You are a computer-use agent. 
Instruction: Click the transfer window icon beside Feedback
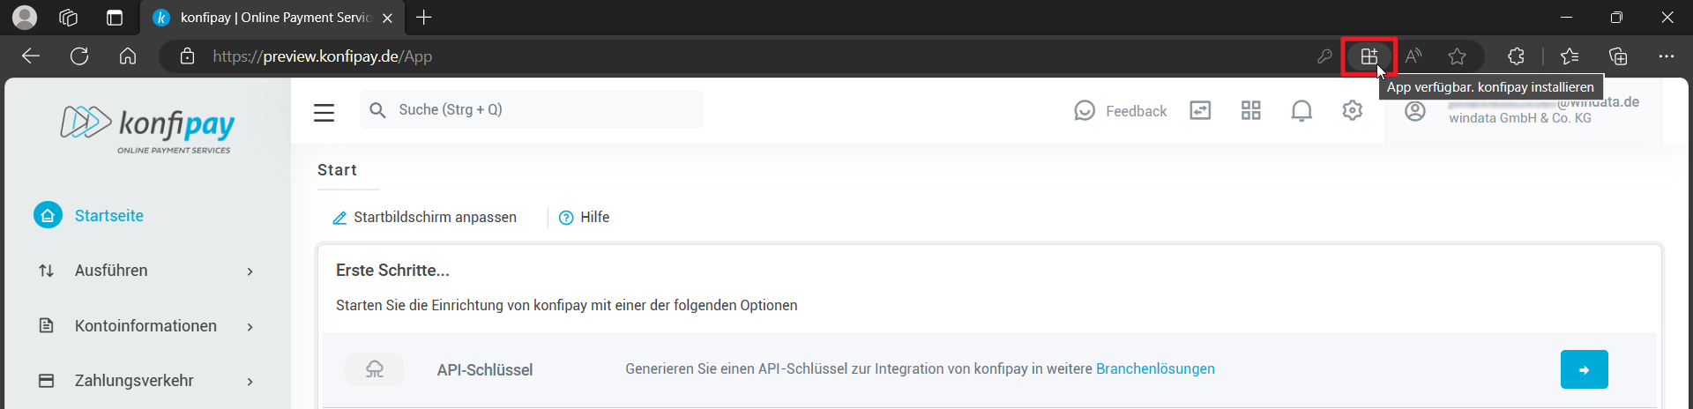coord(1200,110)
